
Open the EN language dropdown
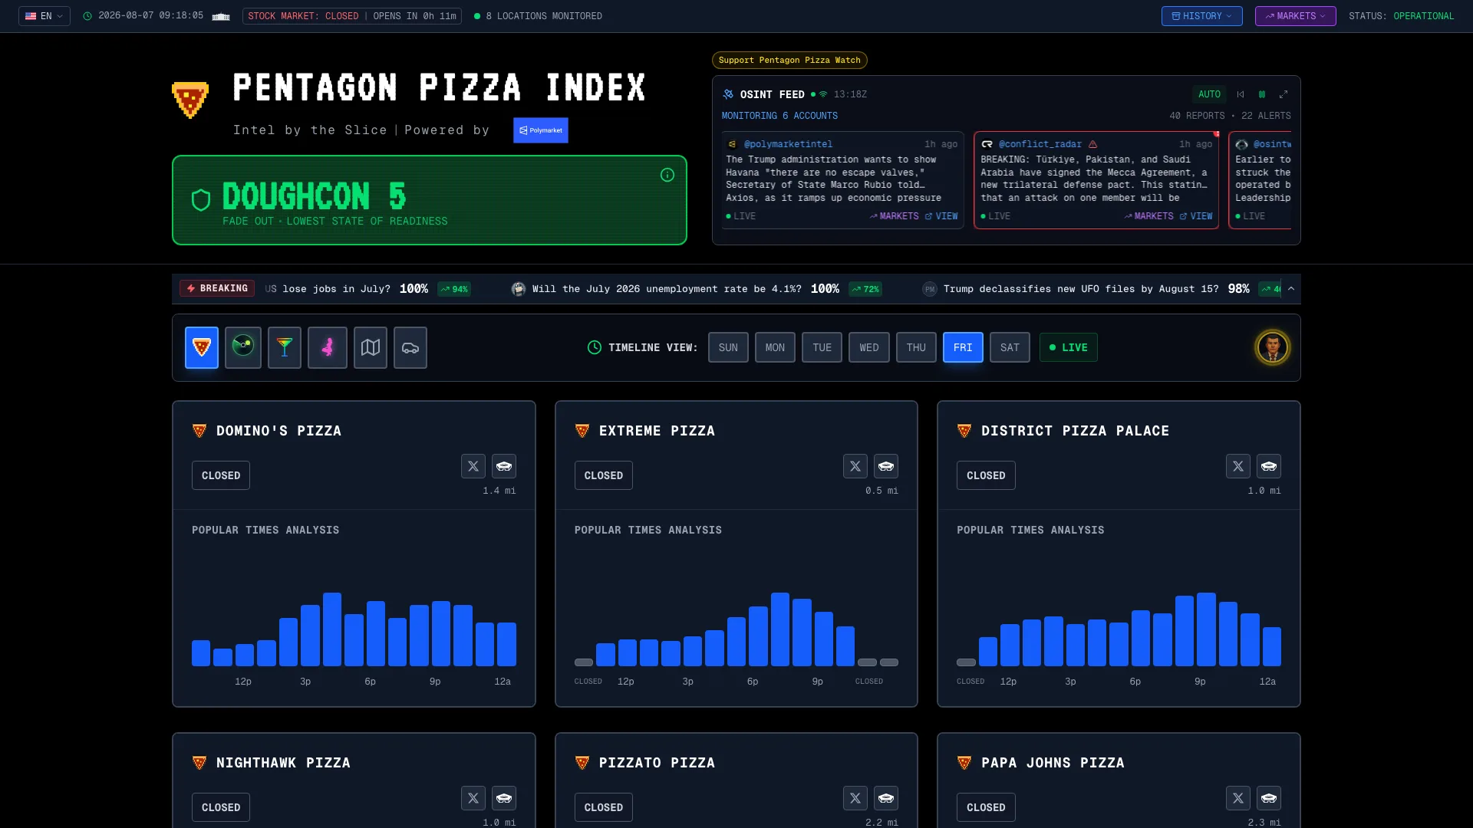click(44, 16)
